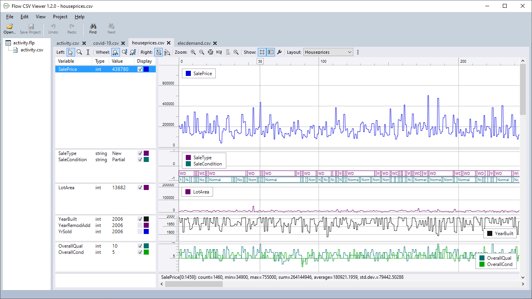
Task: Select the Left pointer arrow tool
Action: 70,52
